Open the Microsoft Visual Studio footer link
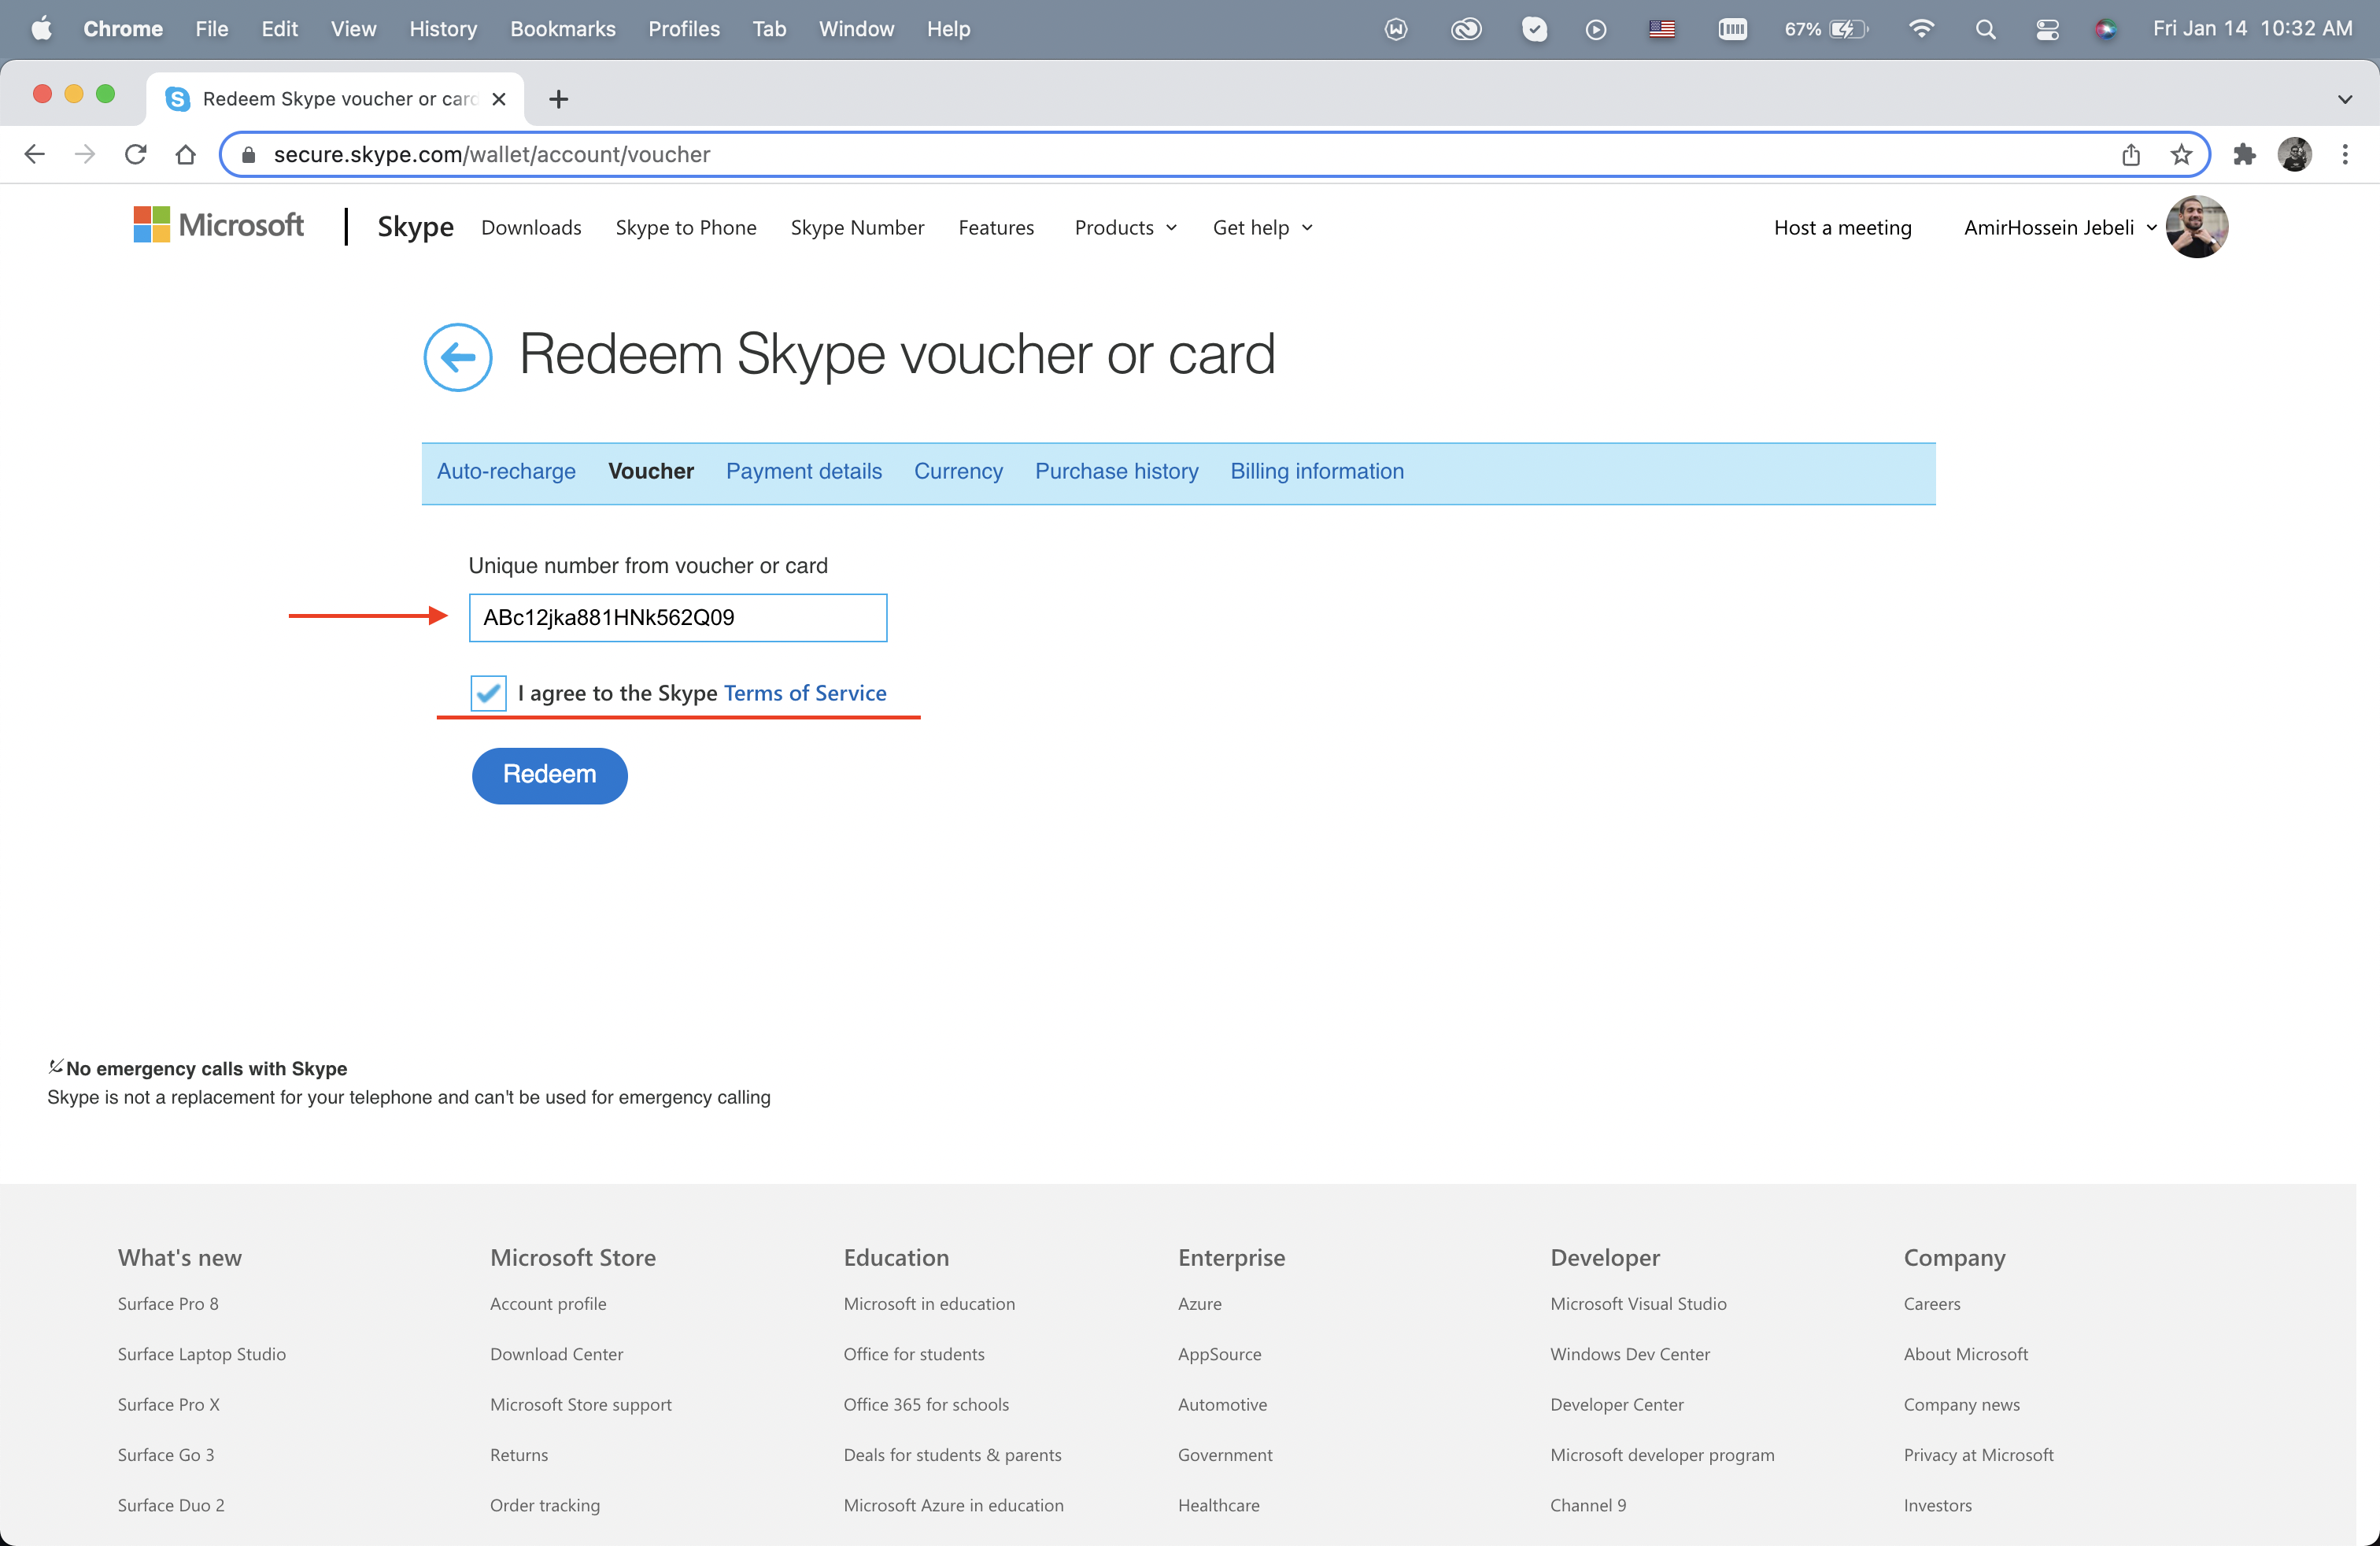Screen dimensions: 2380x1546 click(x=1638, y=1303)
